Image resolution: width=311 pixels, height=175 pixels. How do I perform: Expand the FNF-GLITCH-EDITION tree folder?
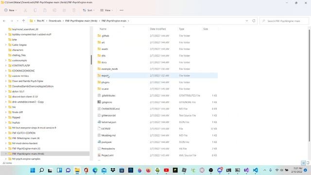coord(6,133)
